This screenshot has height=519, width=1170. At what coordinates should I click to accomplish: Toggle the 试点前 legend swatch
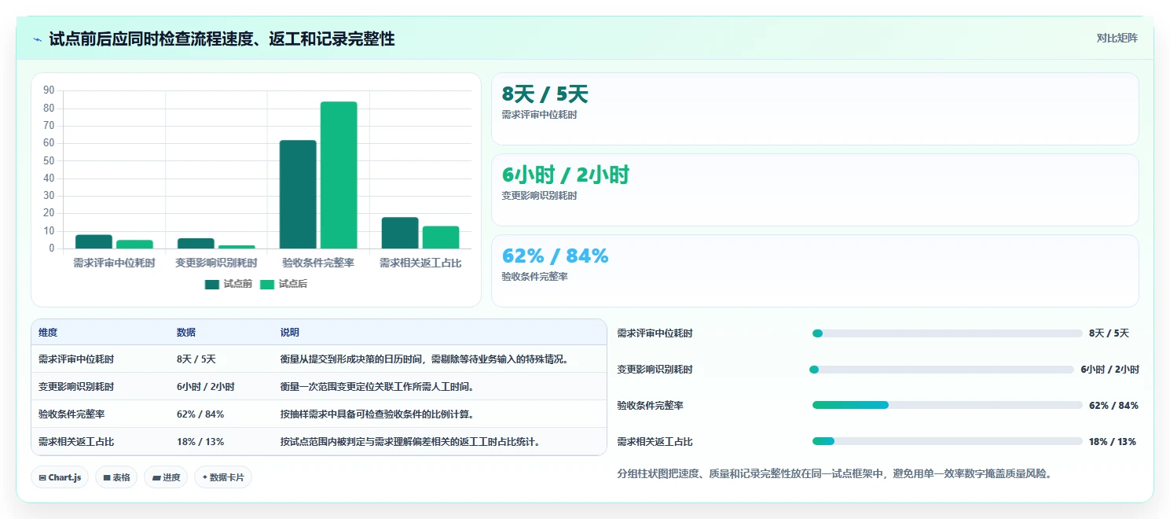[212, 285]
